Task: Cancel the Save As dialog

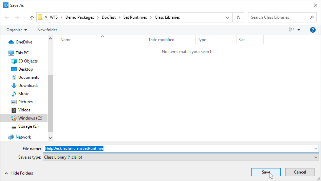Action: (x=300, y=172)
